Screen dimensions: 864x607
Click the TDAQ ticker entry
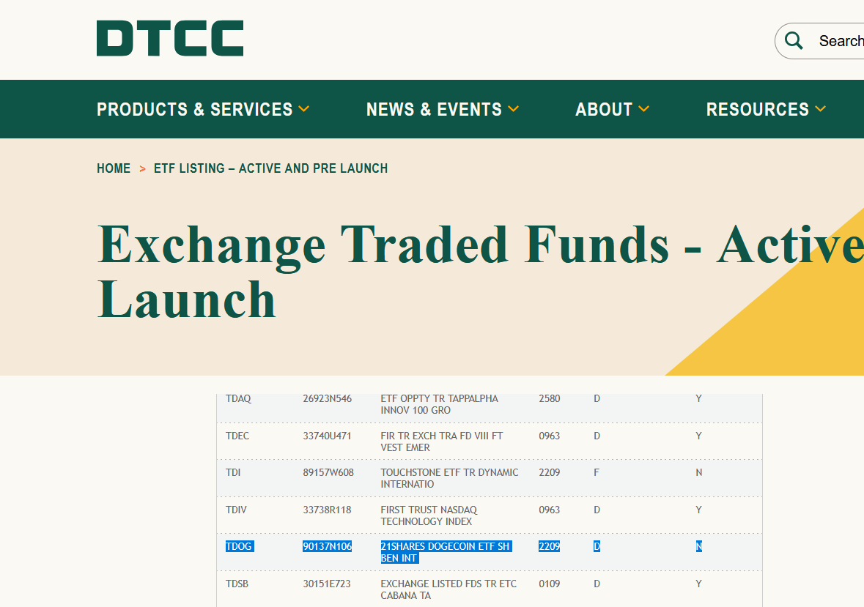point(239,398)
